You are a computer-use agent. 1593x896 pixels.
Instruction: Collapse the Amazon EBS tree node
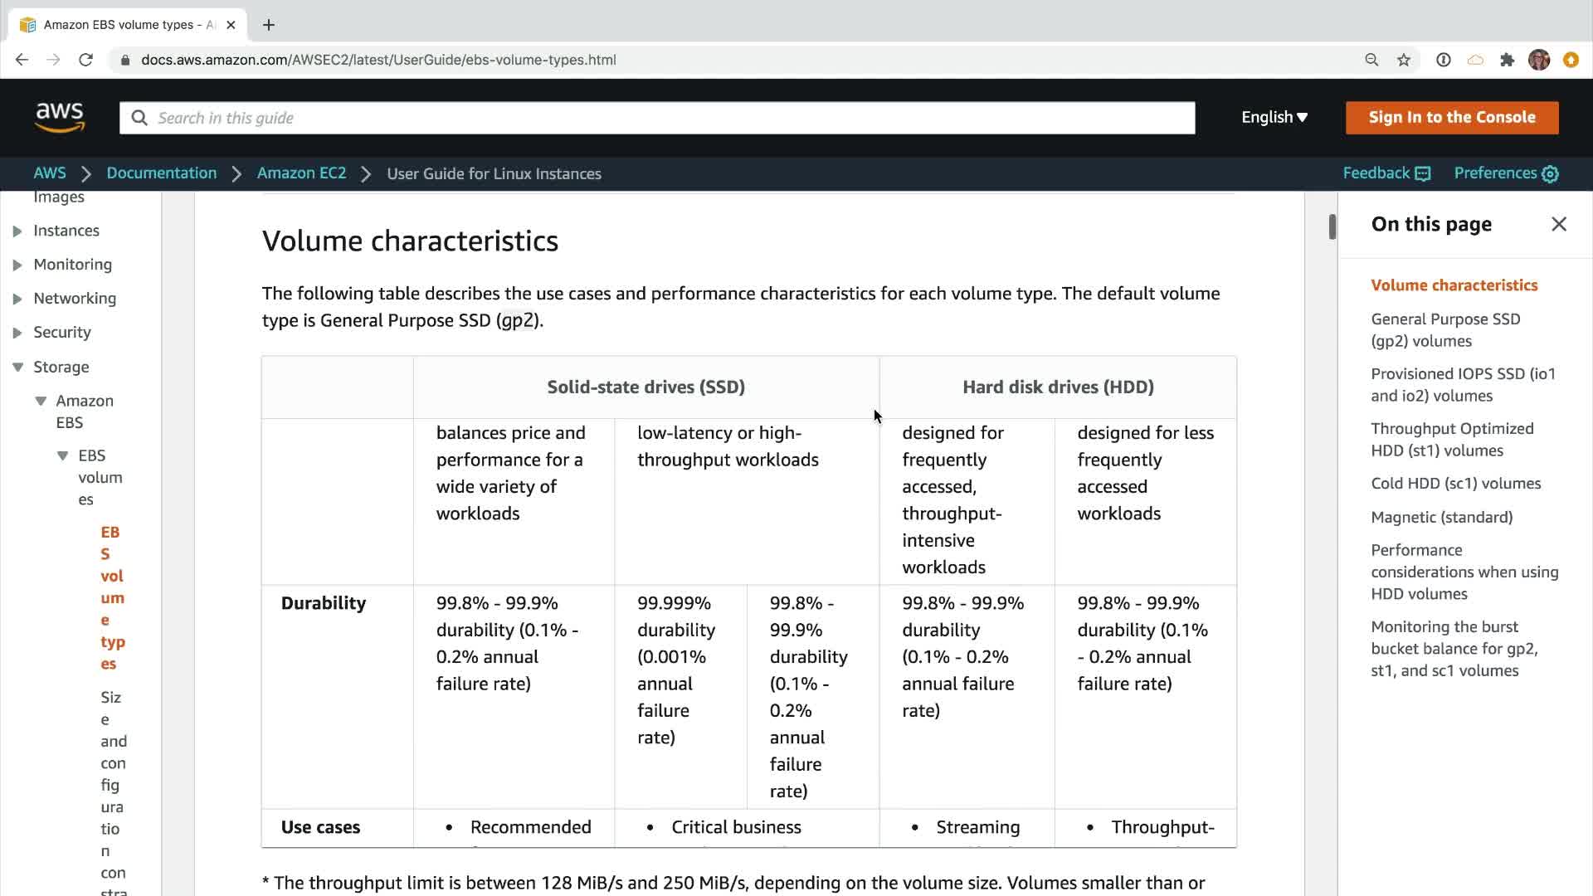pyautogui.click(x=41, y=401)
